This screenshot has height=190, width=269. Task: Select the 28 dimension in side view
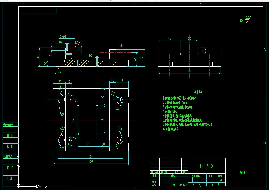189,39
